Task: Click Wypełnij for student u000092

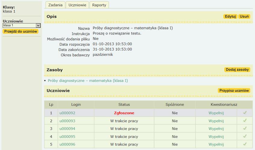Action: coord(216,113)
